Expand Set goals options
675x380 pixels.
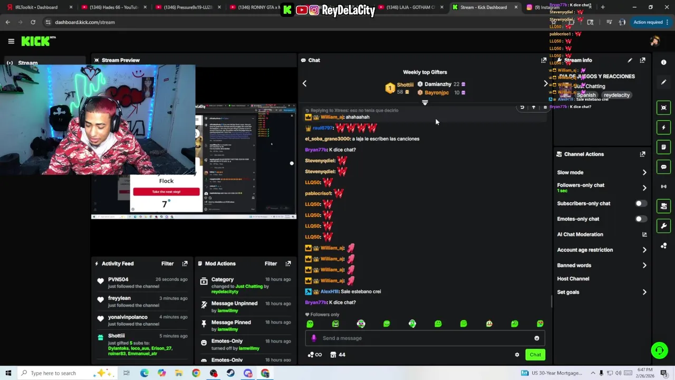click(644, 292)
